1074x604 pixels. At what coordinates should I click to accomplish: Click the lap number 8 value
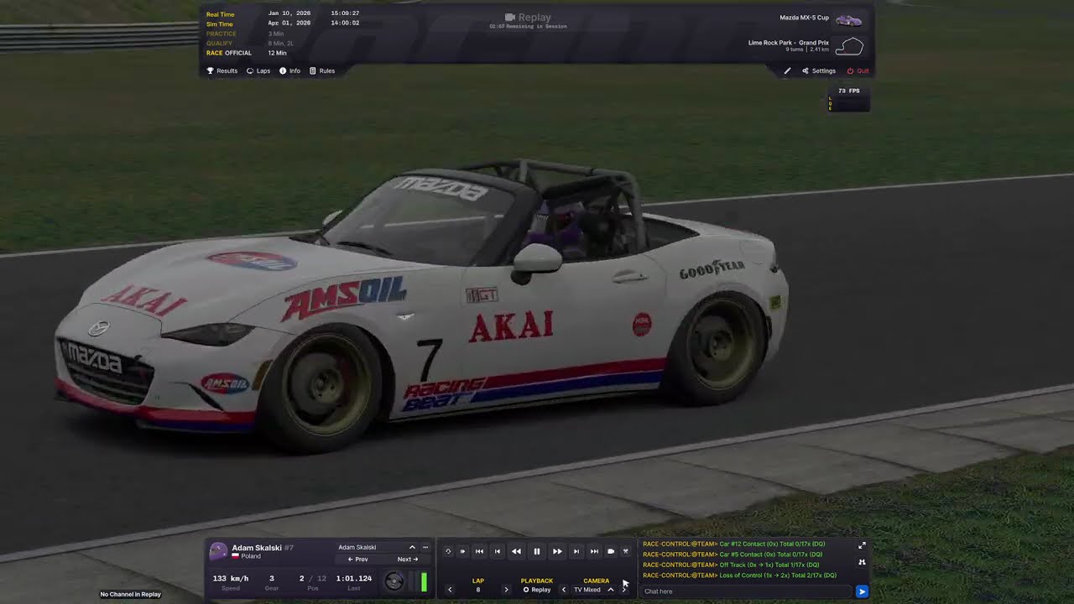(x=478, y=590)
